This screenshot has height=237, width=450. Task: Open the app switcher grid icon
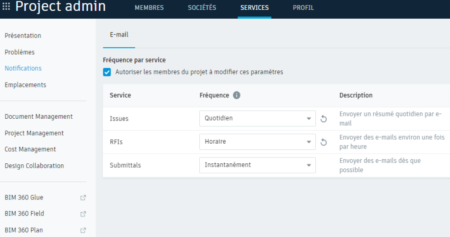coord(6,7)
